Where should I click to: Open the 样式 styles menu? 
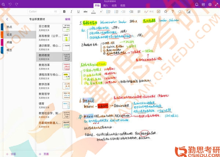(x=149, y=12)
